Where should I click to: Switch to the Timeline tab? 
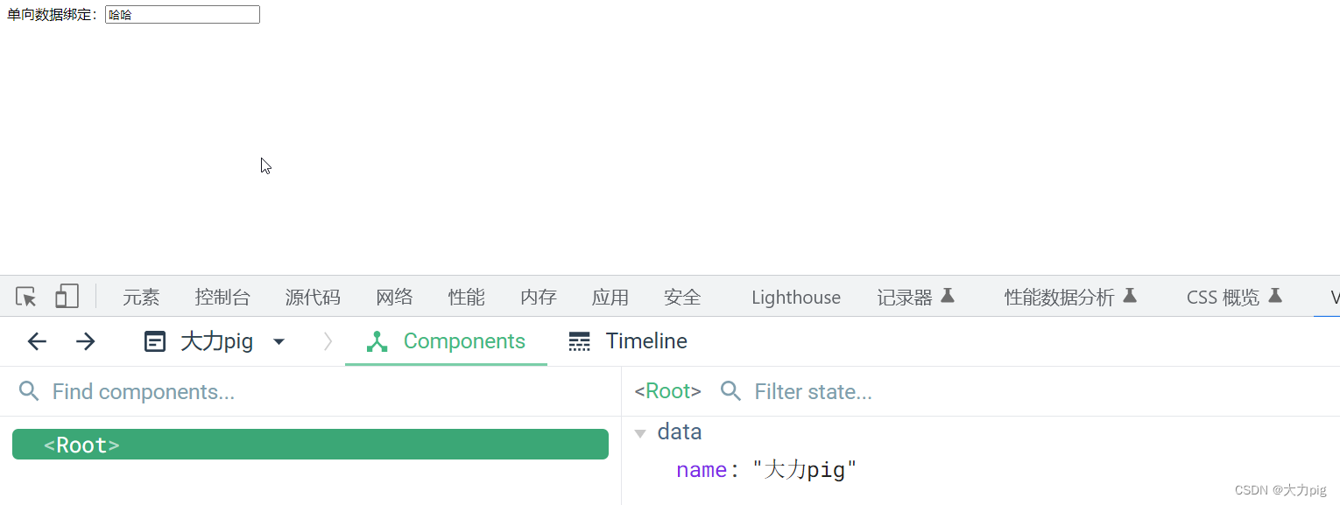coord(645,341)
